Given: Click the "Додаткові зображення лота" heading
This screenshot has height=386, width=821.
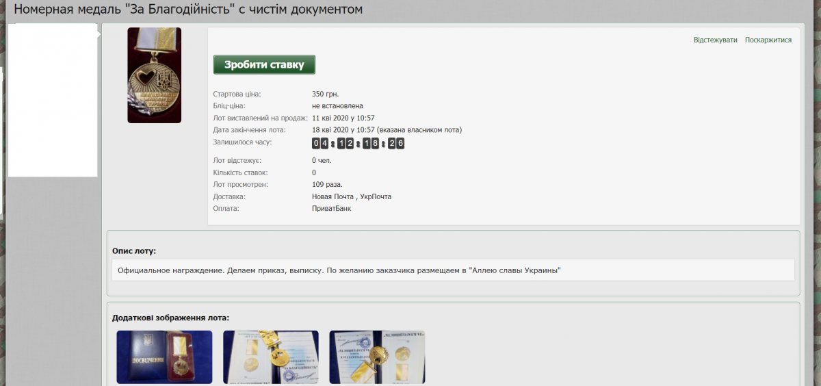Looking at the screenshot, I should pos(170,318).
